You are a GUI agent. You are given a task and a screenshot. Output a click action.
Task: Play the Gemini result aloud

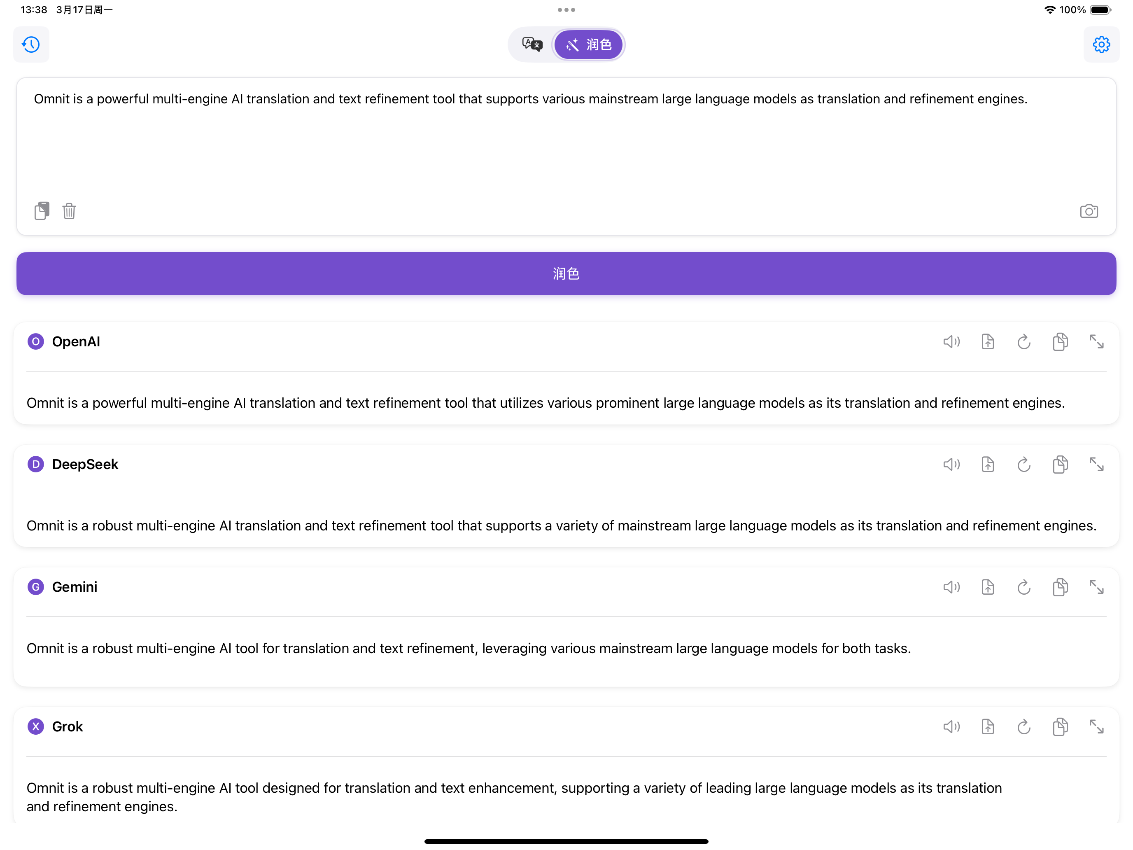951,587
